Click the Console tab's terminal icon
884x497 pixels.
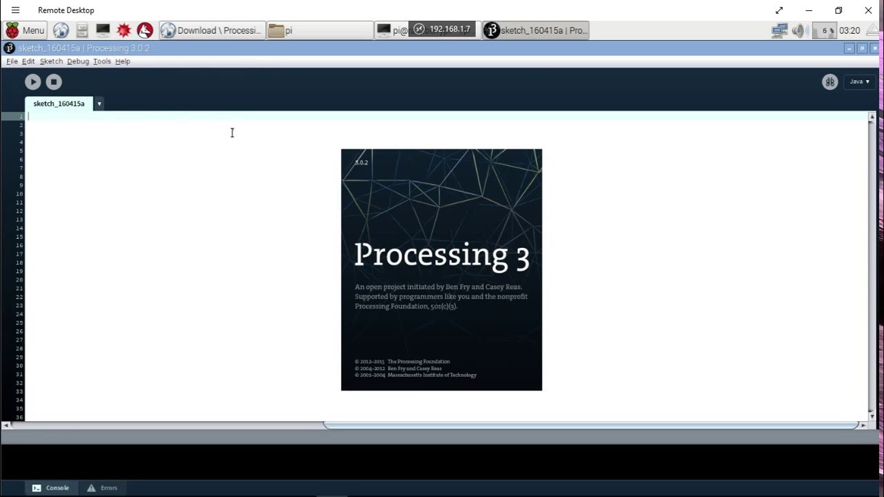pyautogui.click(x=37, y=488)
